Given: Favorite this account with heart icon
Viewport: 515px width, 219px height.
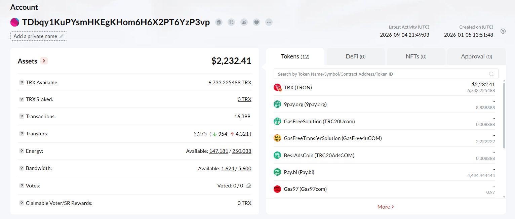Looking at the screenshot, I should pyautogui.click(x=256, y=23).
